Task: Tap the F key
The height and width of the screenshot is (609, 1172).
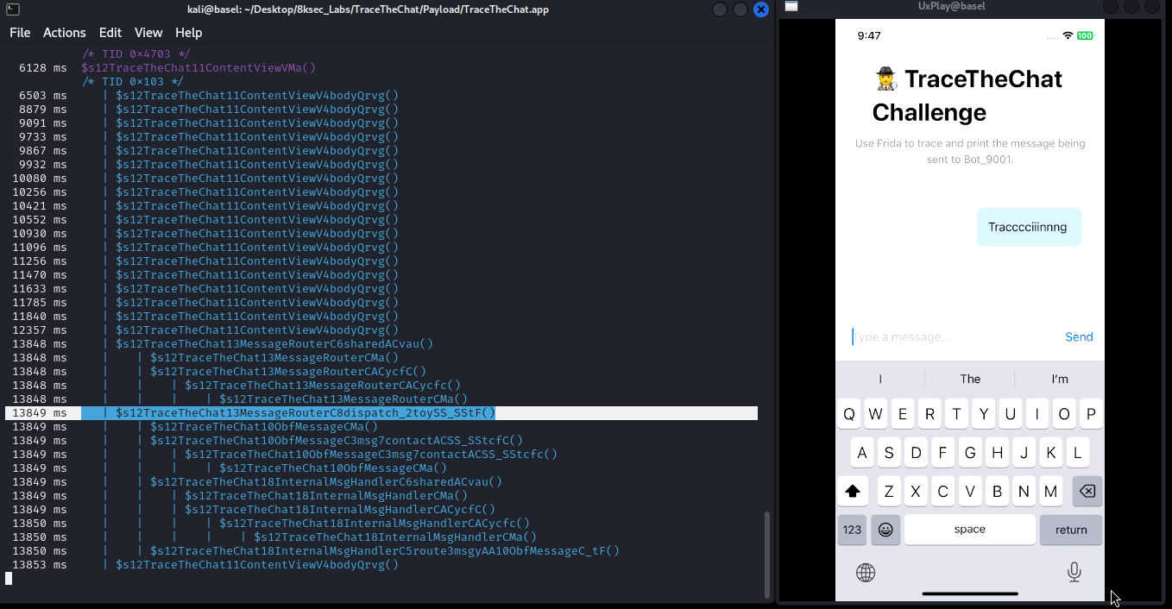Action: pos(942,453)
